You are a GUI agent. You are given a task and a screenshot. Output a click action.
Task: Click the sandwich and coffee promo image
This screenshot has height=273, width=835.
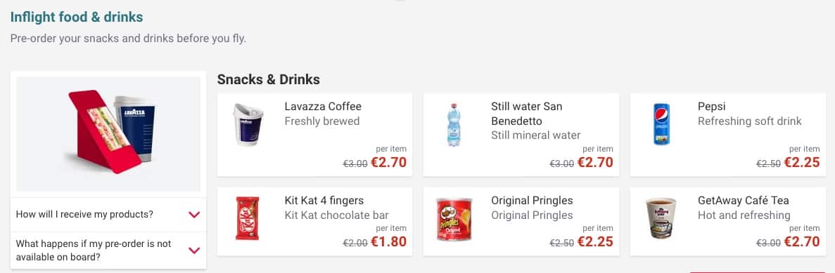tap(108, 134)
